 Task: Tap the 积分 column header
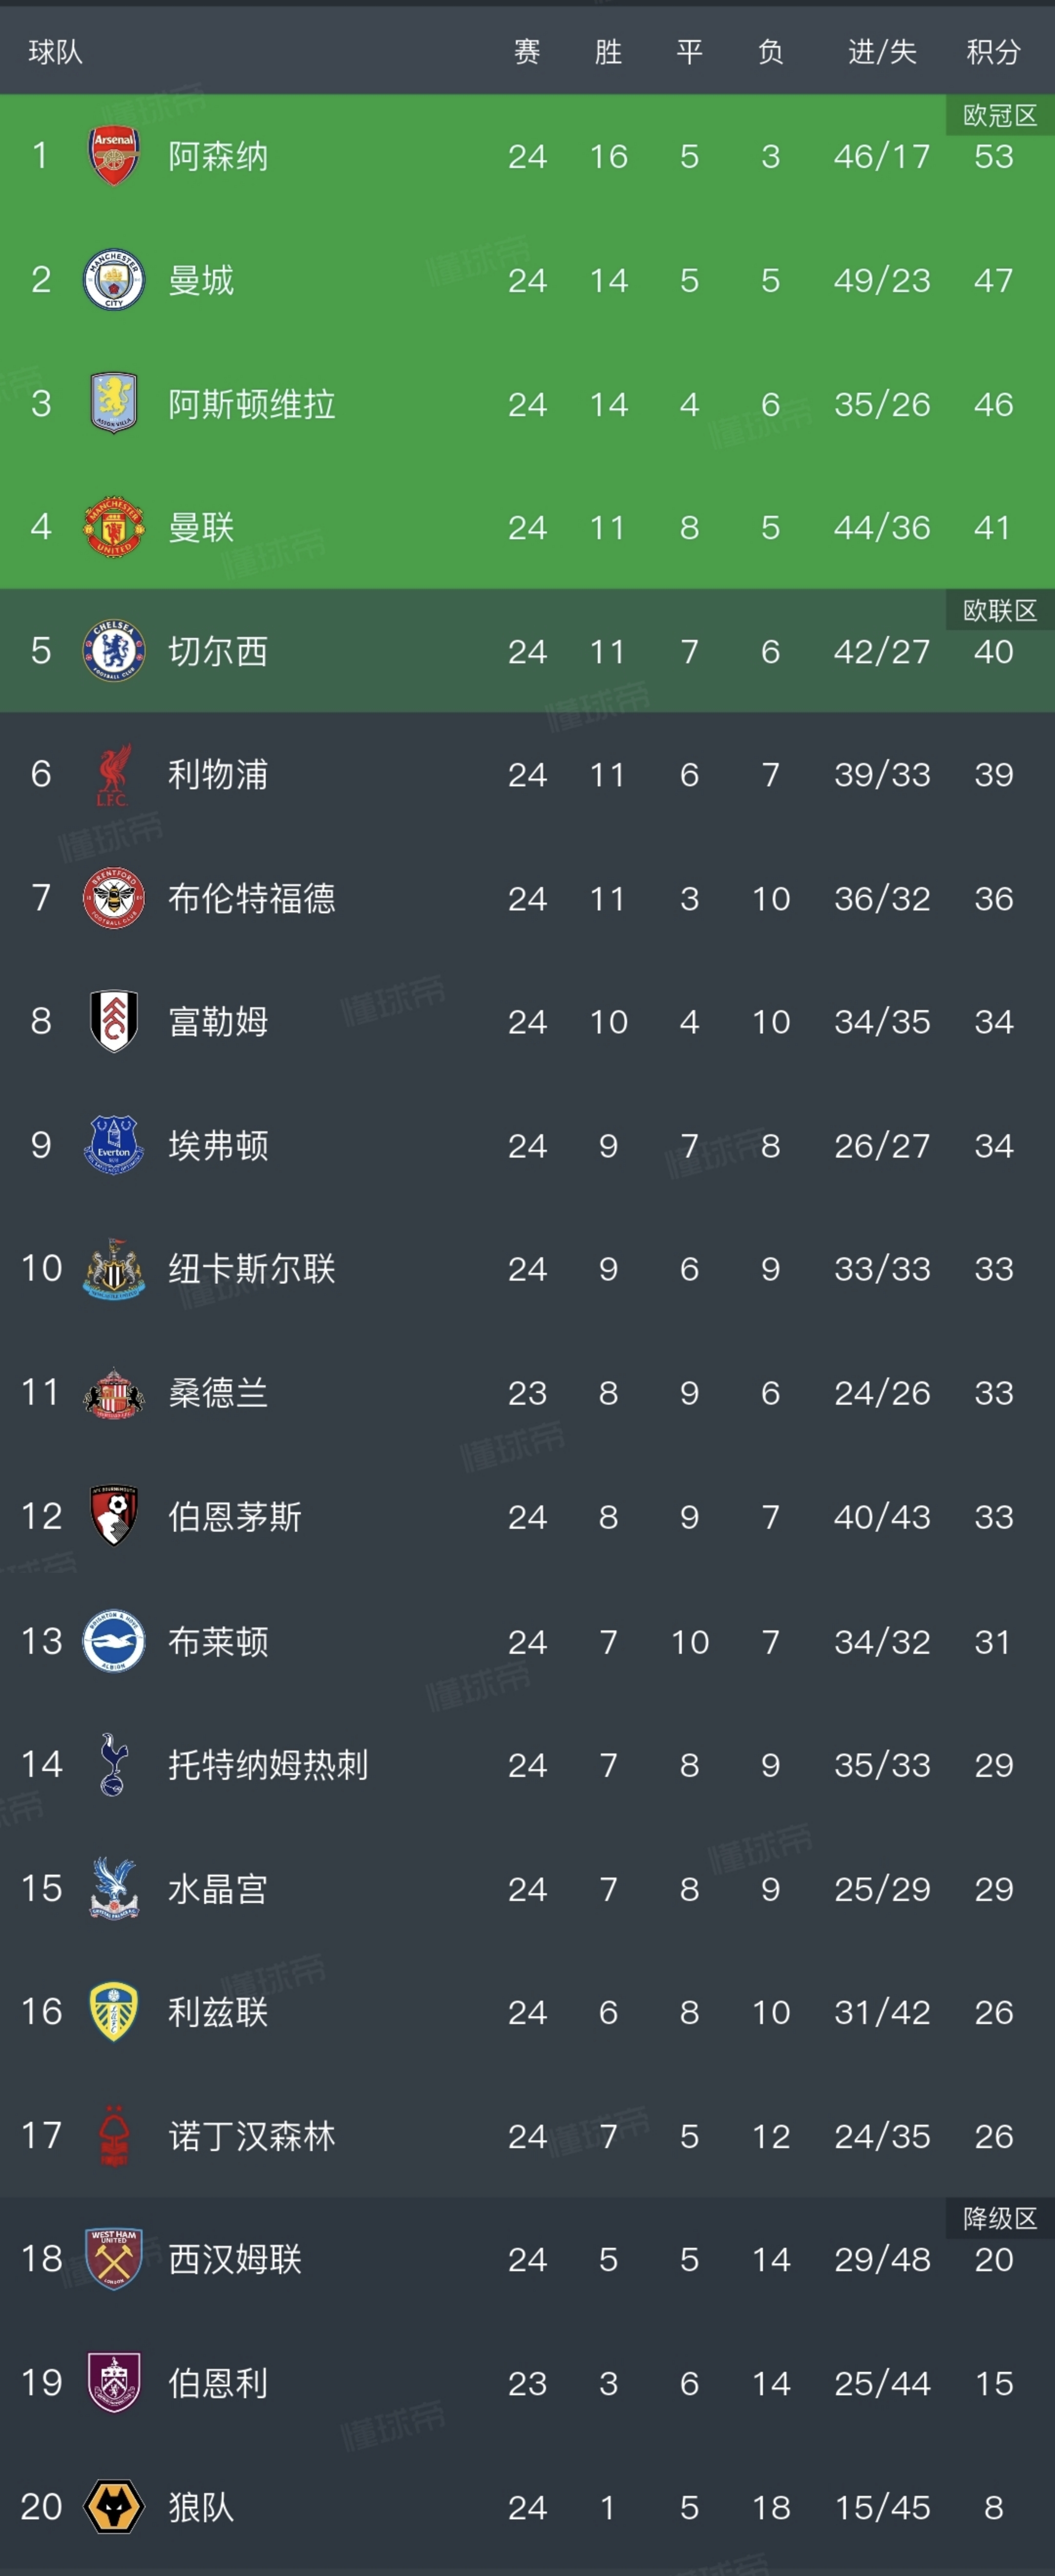(993, 52)
